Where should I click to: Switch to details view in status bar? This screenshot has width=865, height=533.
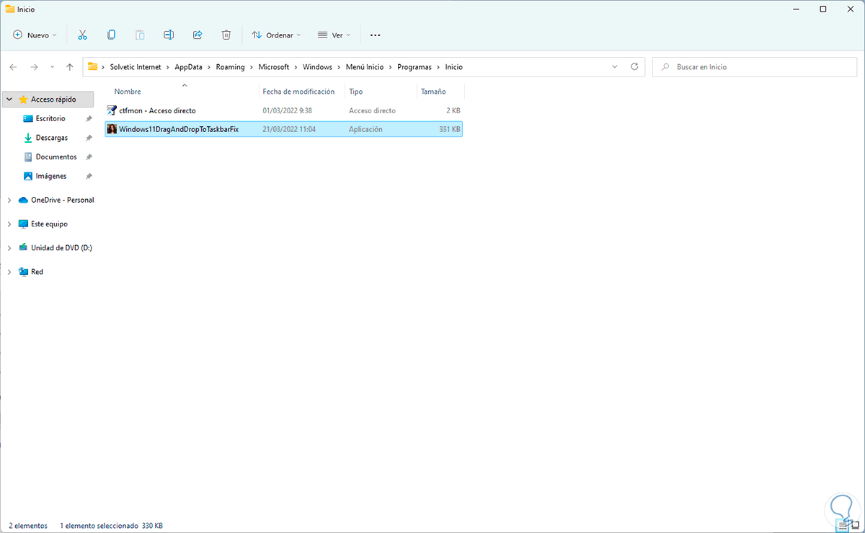tap(841, 526)
